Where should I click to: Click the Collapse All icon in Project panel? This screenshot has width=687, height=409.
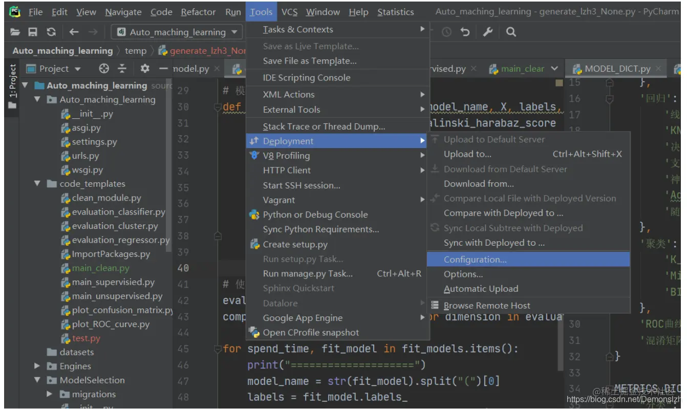click(x=122, y=68)
